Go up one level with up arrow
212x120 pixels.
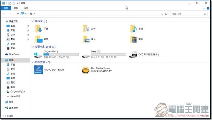(18, 14)
